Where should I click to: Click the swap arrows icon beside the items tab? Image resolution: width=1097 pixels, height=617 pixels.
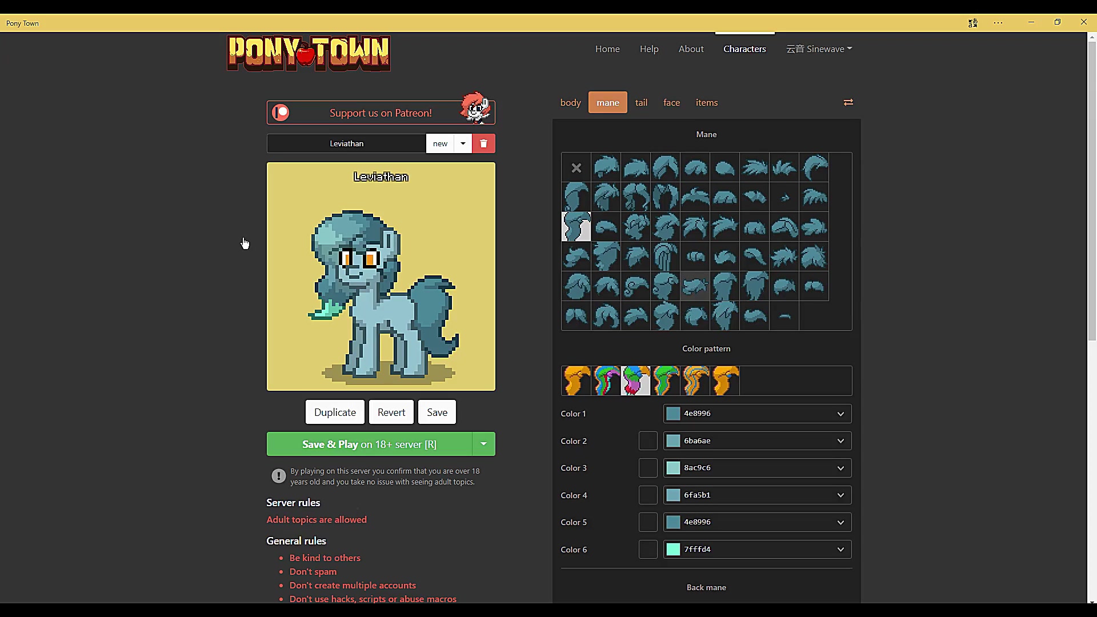[x=848, y=102]
